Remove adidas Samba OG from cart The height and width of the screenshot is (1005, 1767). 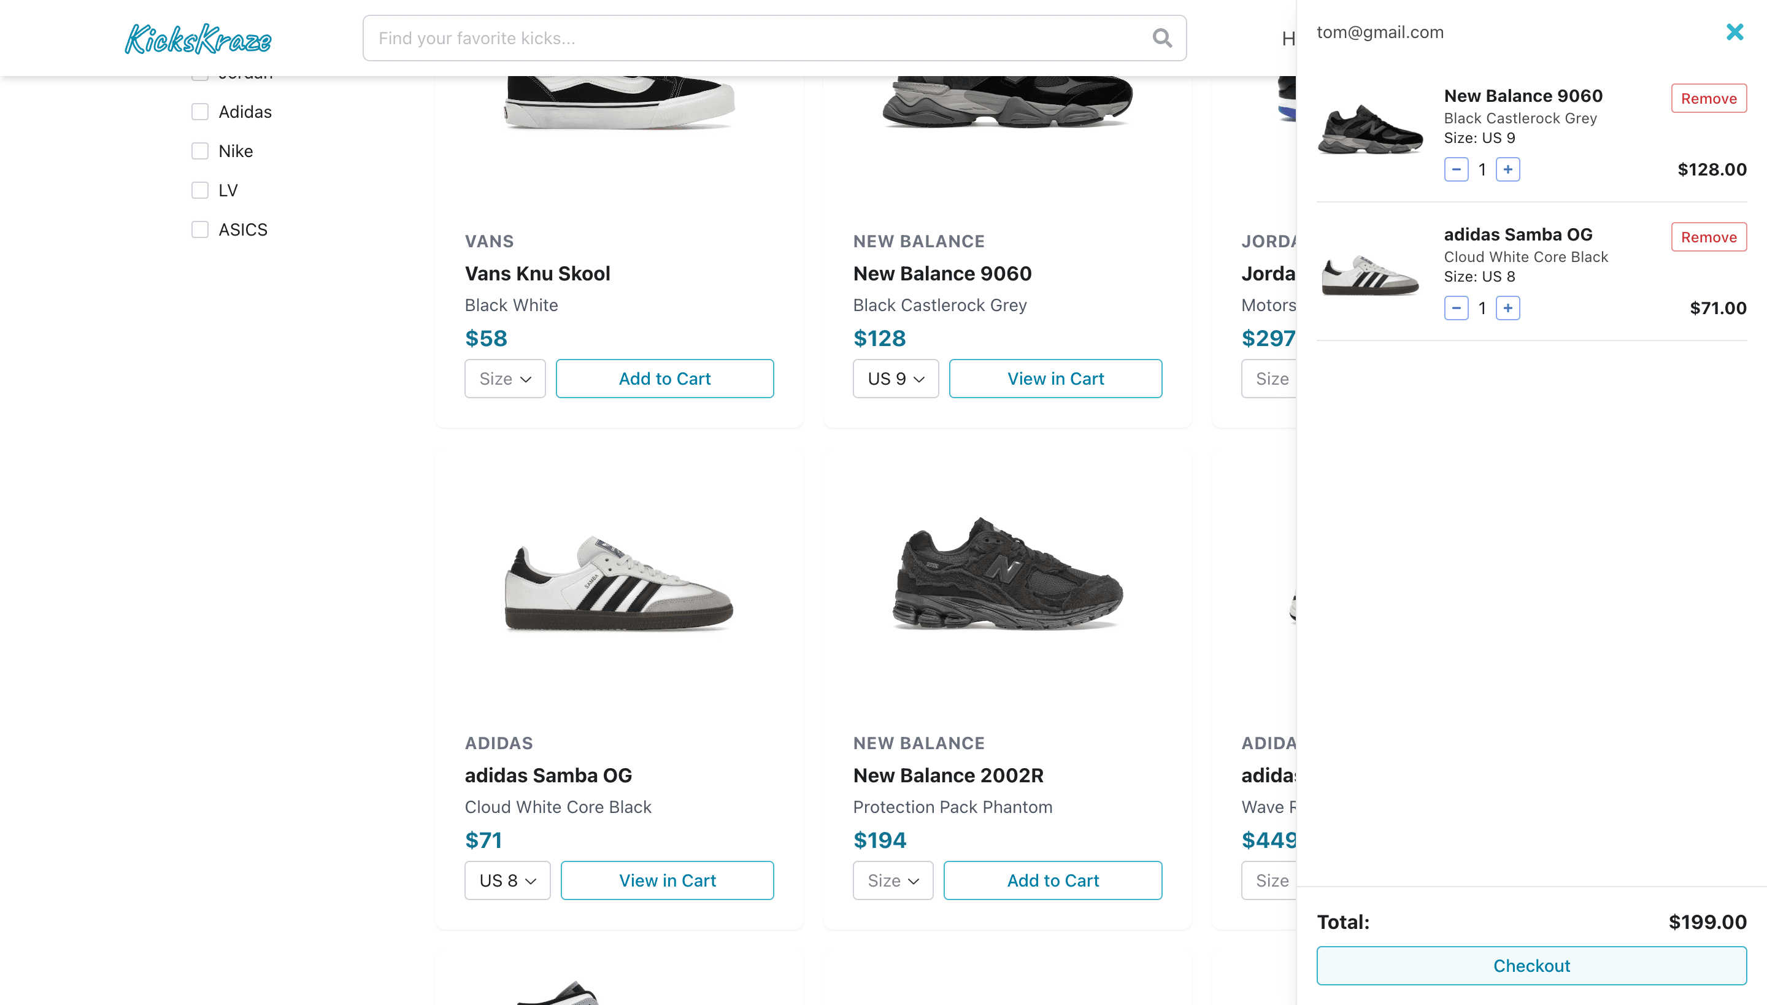coord(1708,237)
